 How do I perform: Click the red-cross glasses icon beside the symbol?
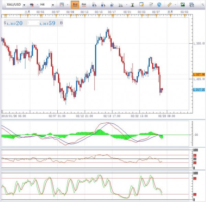[32, 5]
